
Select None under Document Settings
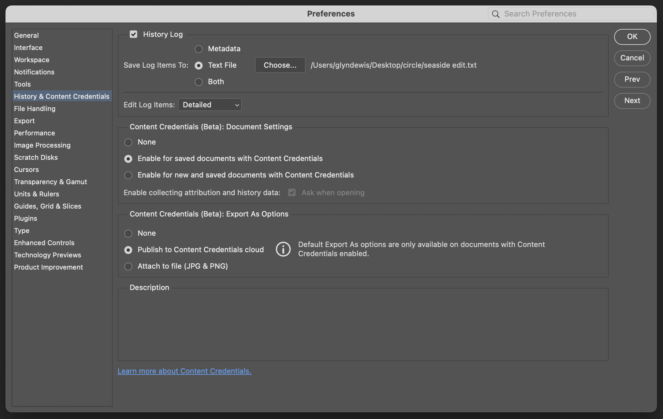[x=128, y=142]
